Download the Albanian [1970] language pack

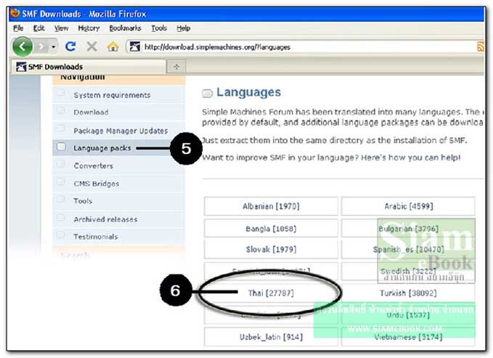(x=271, y=206)
